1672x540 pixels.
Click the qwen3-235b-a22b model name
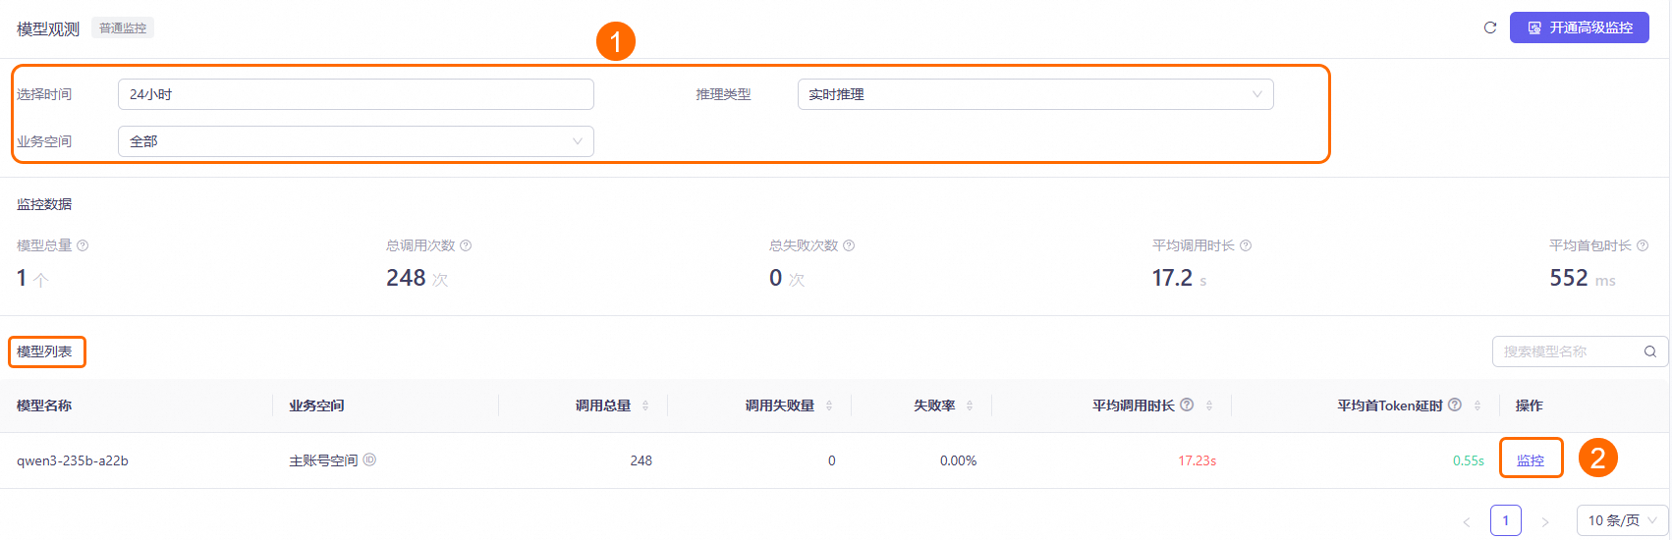click(73, 460)
